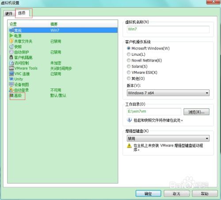This screenshot has width=221, height=200.
Task: Select the Unity icon entry
Action: click(x=11, y=79)
